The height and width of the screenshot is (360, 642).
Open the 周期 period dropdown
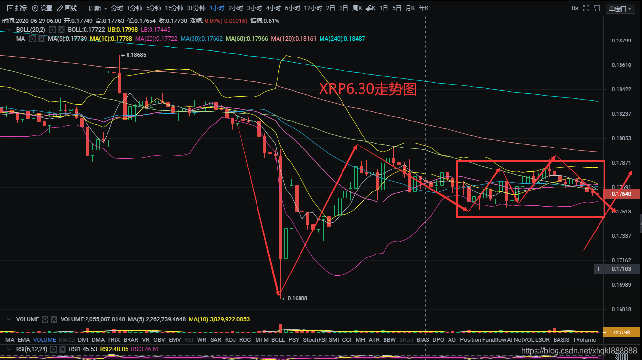tap(98, 8)
